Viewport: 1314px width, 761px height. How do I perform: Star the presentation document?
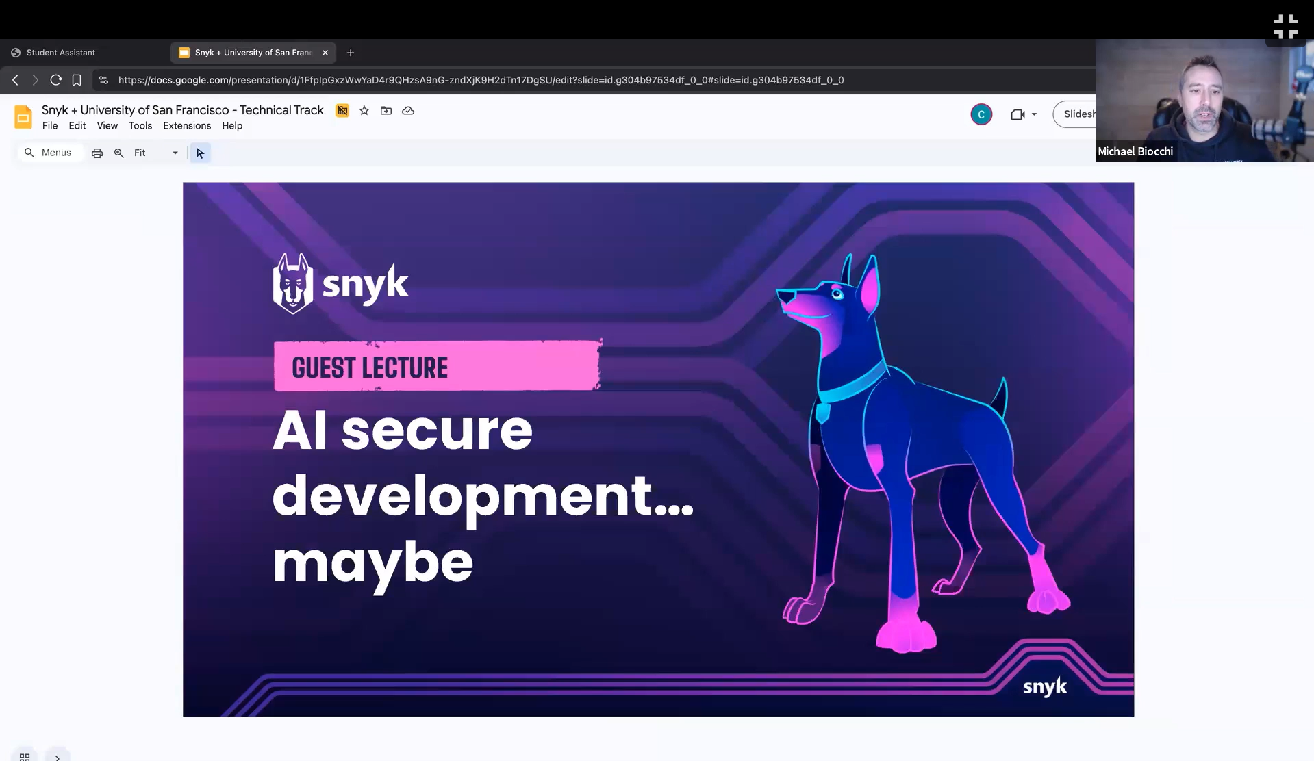coord(364,110)
